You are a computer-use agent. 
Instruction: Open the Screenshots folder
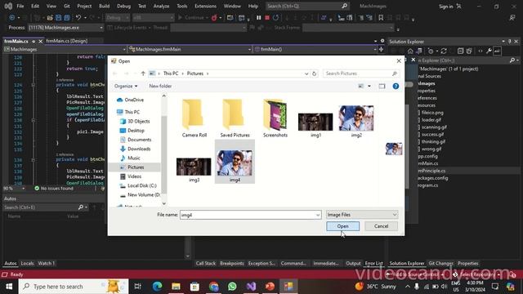click(275, 118)
